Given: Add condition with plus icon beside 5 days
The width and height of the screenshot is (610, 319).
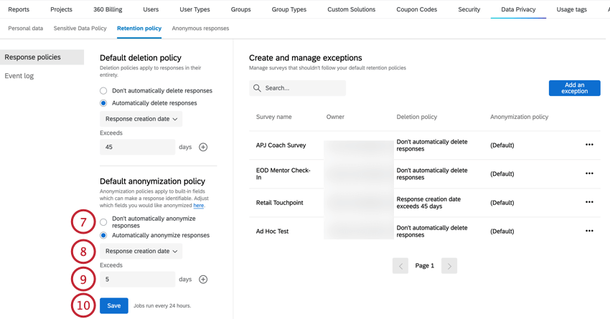Looking at the screenshot, I should click(x=203, y=280).
